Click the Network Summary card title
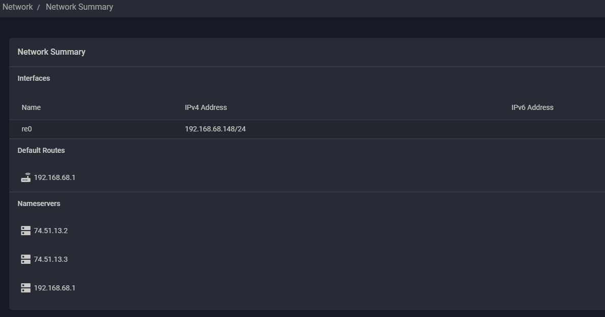 pyautogui.click(x=51, y=52)
